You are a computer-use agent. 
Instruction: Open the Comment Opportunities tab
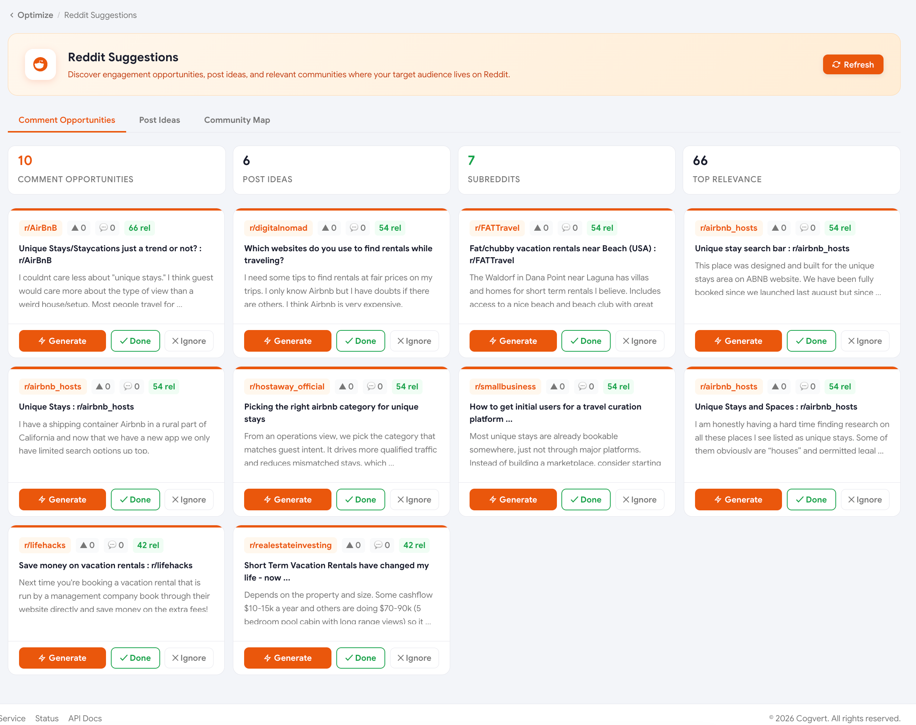click(67, 120)
